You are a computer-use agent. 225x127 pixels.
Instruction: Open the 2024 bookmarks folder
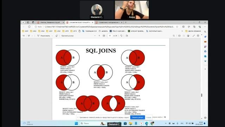click(25, 31)
